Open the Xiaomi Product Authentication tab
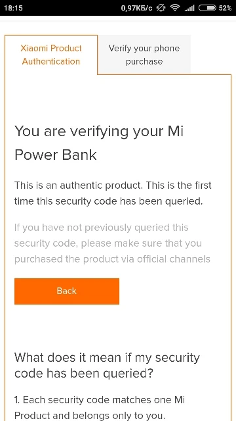 pos(51,55)
